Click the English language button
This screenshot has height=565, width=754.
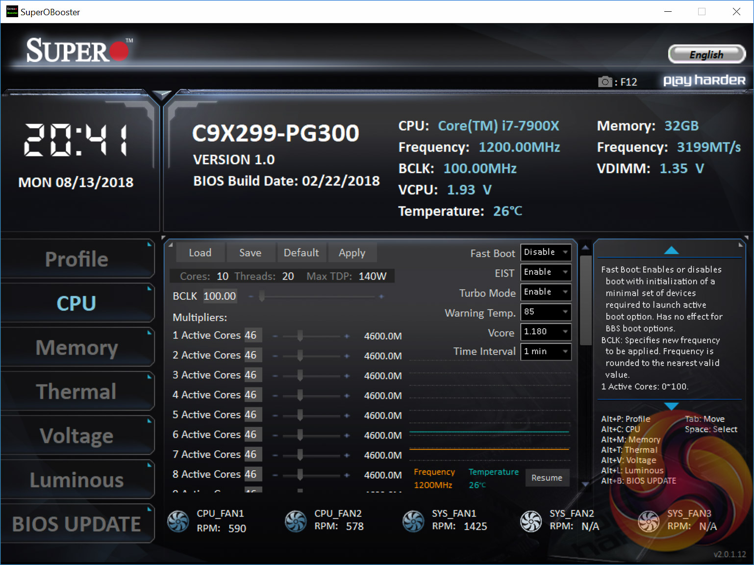tap(706, 54)
